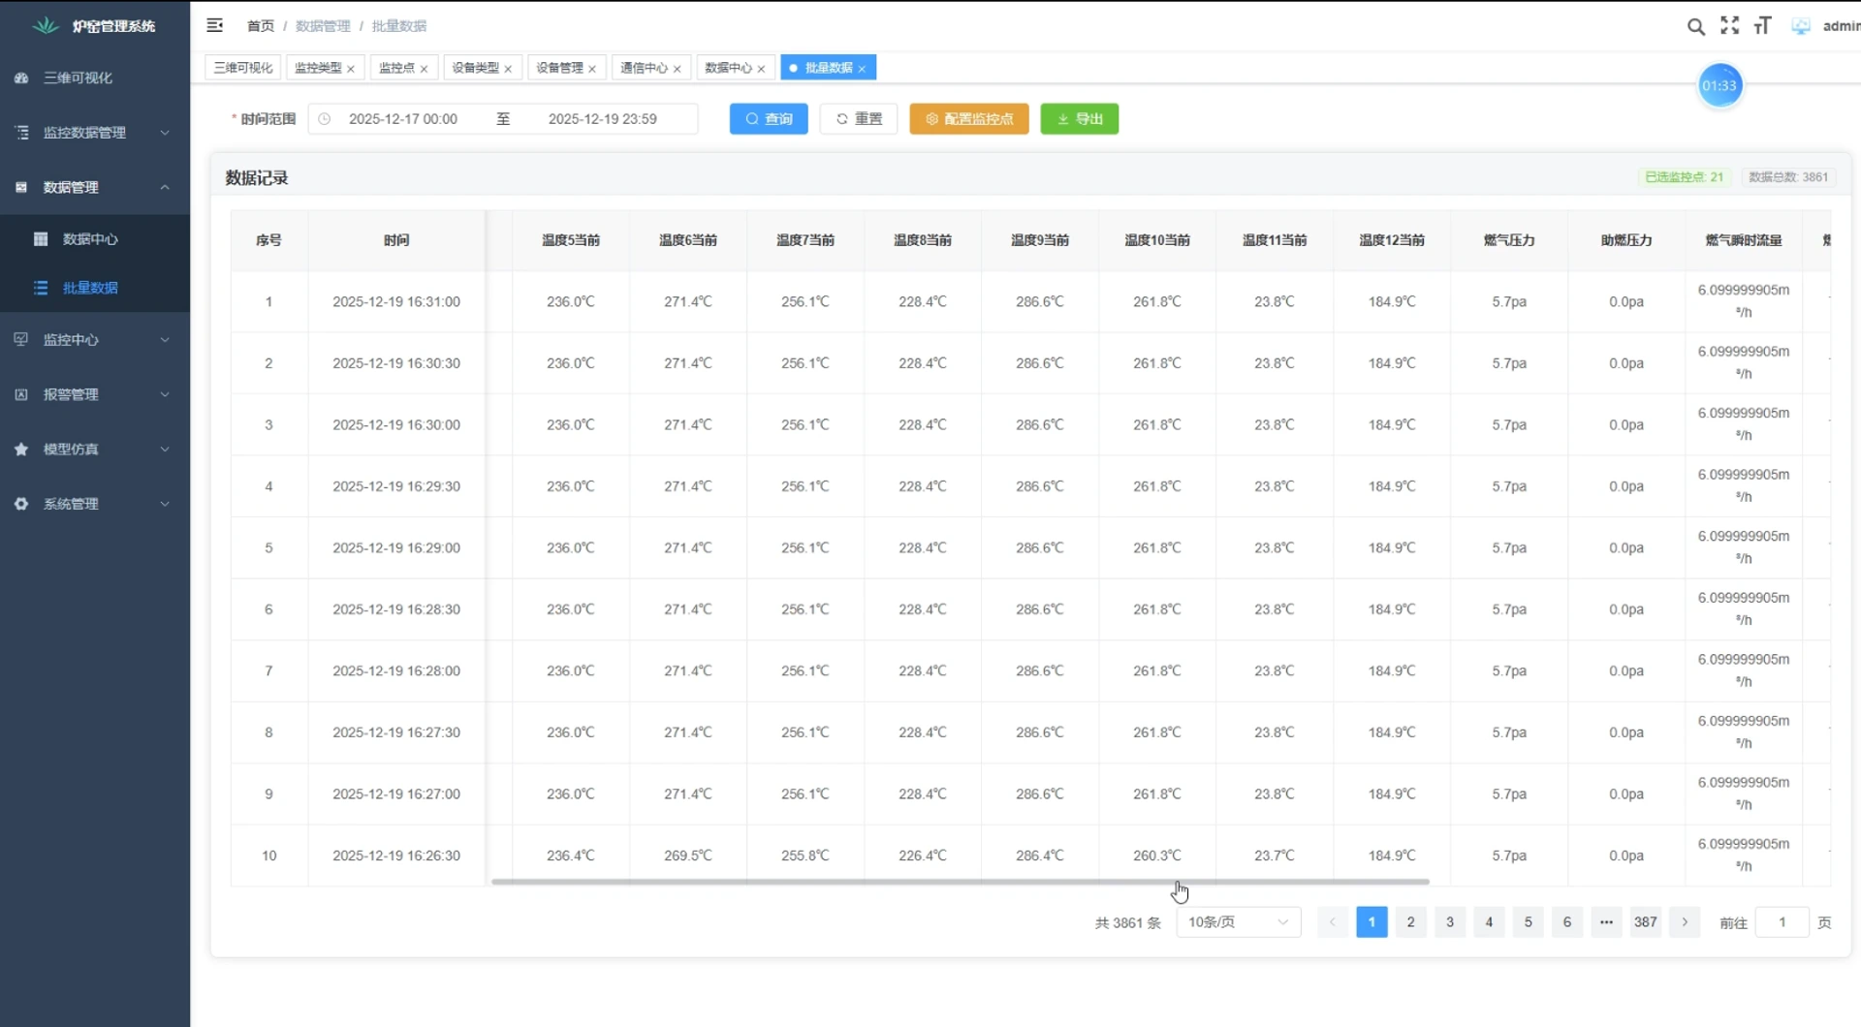Image resolution: width=1861 pixels, height=1027 pixels.
Task: Click the table horizontal scrollbar
Action: coord(960,882)
